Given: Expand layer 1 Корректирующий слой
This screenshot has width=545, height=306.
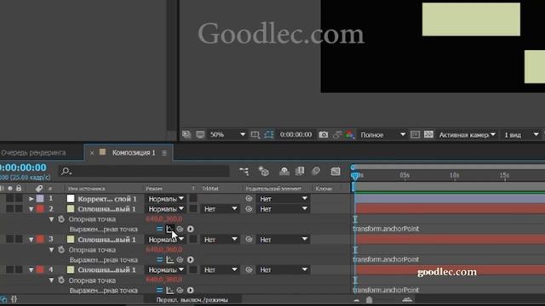Looking at the screenshot, I should pyautogui.click(x=32, y=199).
